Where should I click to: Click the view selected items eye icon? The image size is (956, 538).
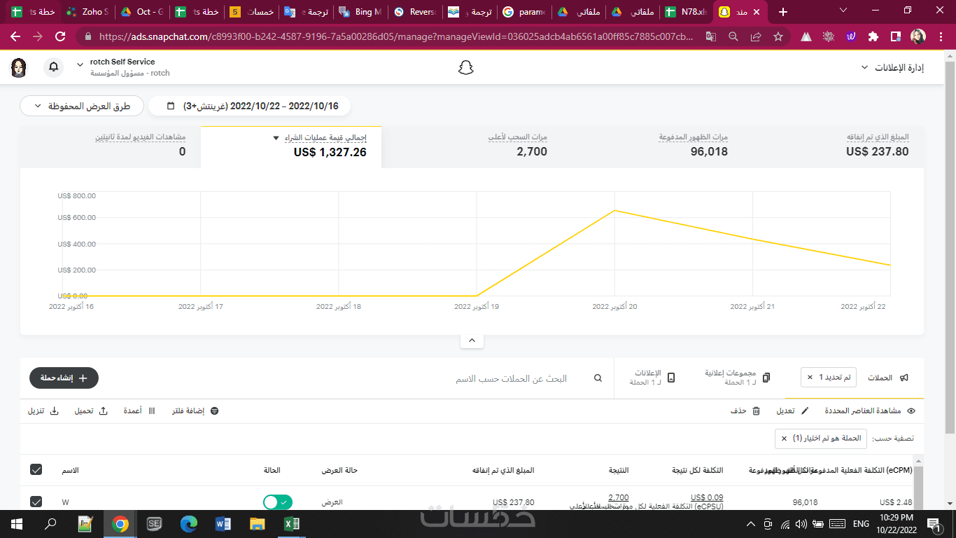pyautogui.click(x=911, y=411)
